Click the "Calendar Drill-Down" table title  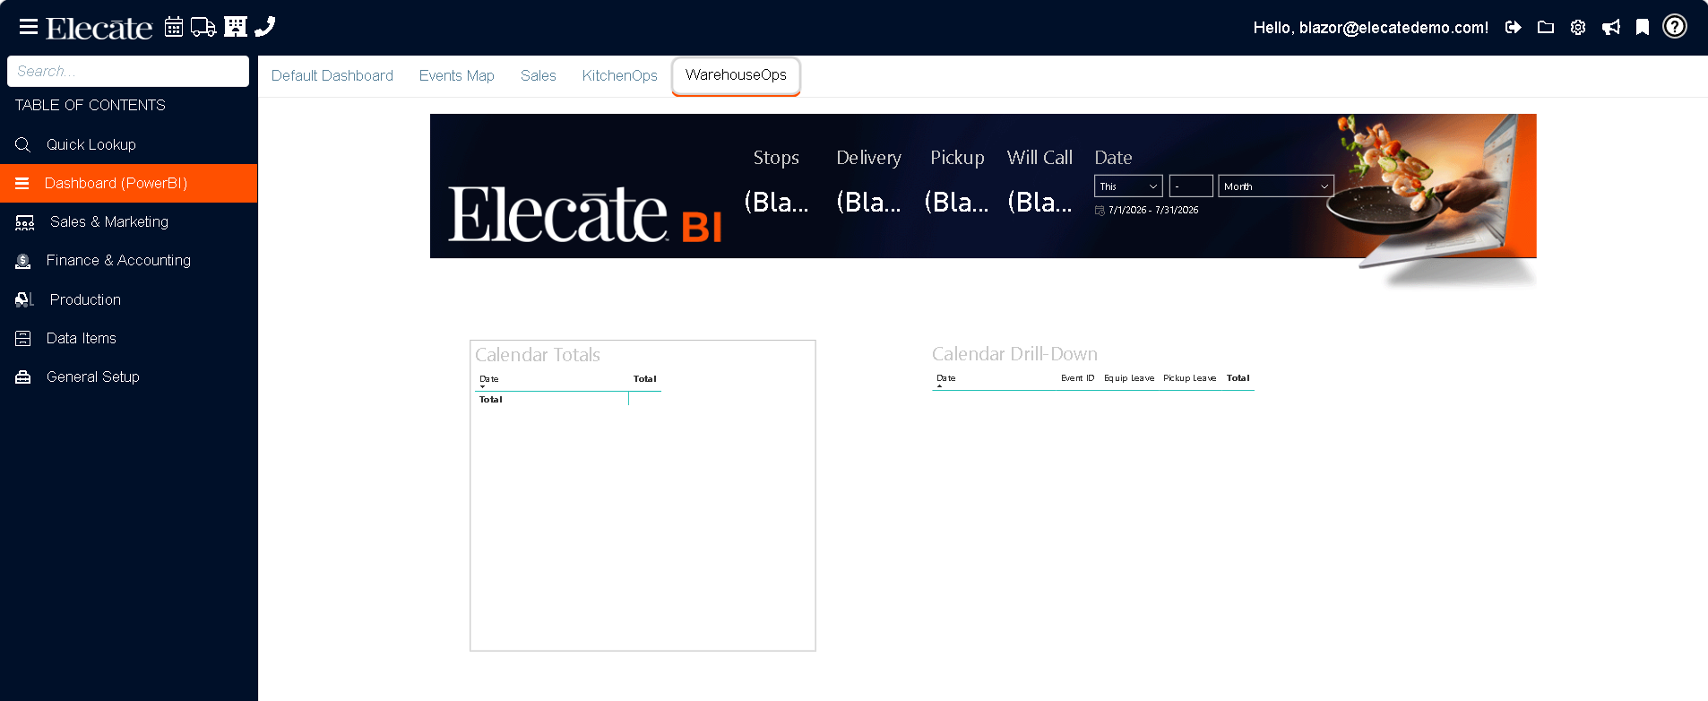(x=1014, y=354)
